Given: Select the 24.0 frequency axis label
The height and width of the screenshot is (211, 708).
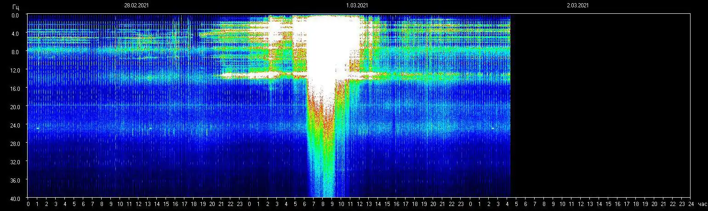Looking at the screenshot, I should [x=15, y=125].
